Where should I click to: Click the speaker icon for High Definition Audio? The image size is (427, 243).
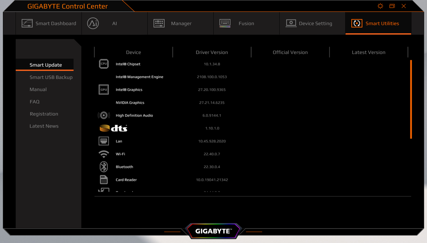pos(104,115)
